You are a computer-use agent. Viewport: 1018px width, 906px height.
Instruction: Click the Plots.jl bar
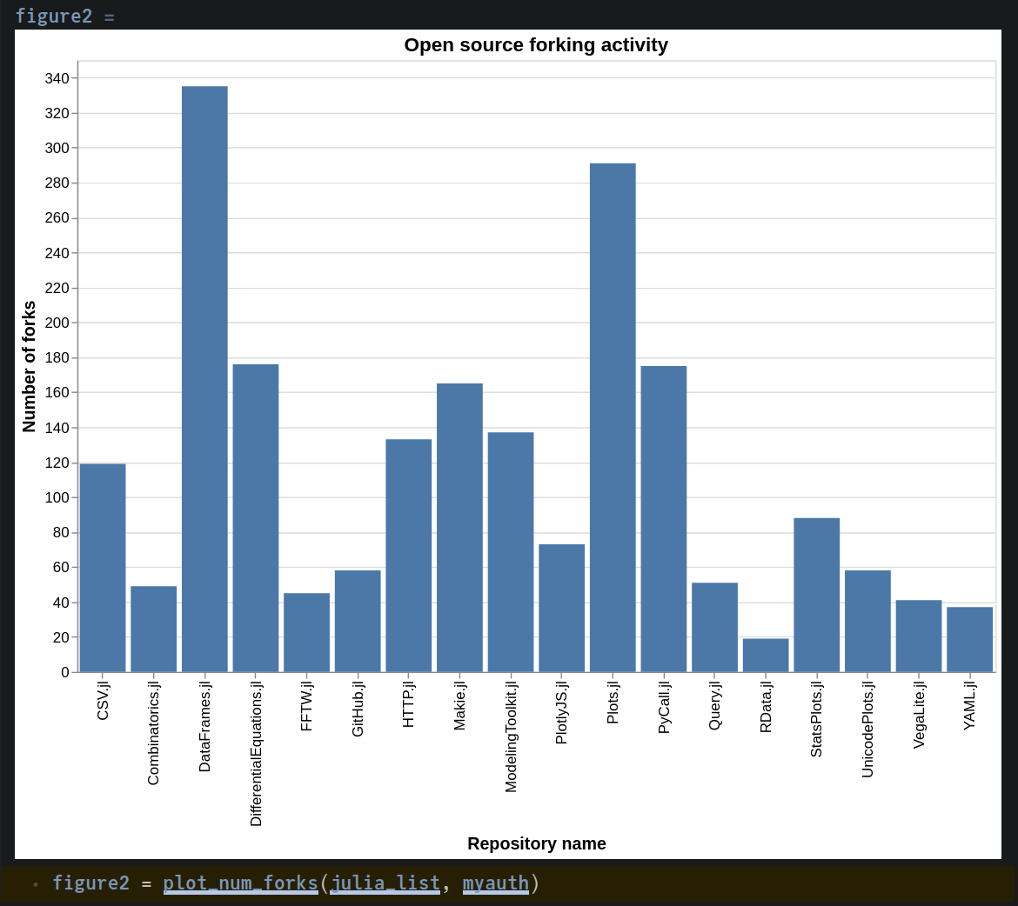tap(613, 417)
